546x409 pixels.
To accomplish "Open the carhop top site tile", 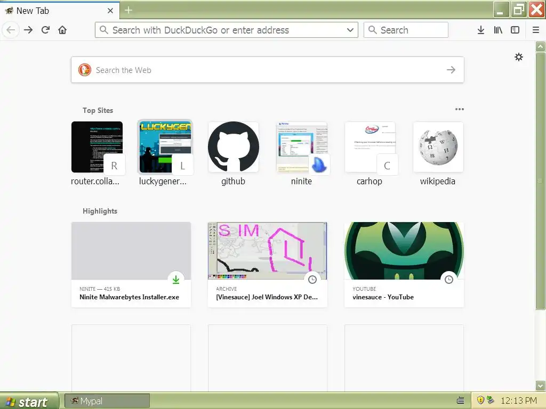I will coord(370,153).
